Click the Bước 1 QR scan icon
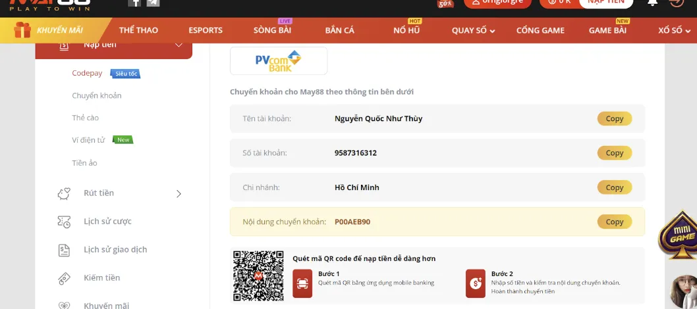 pyautogui.click(x=302, y=283)
